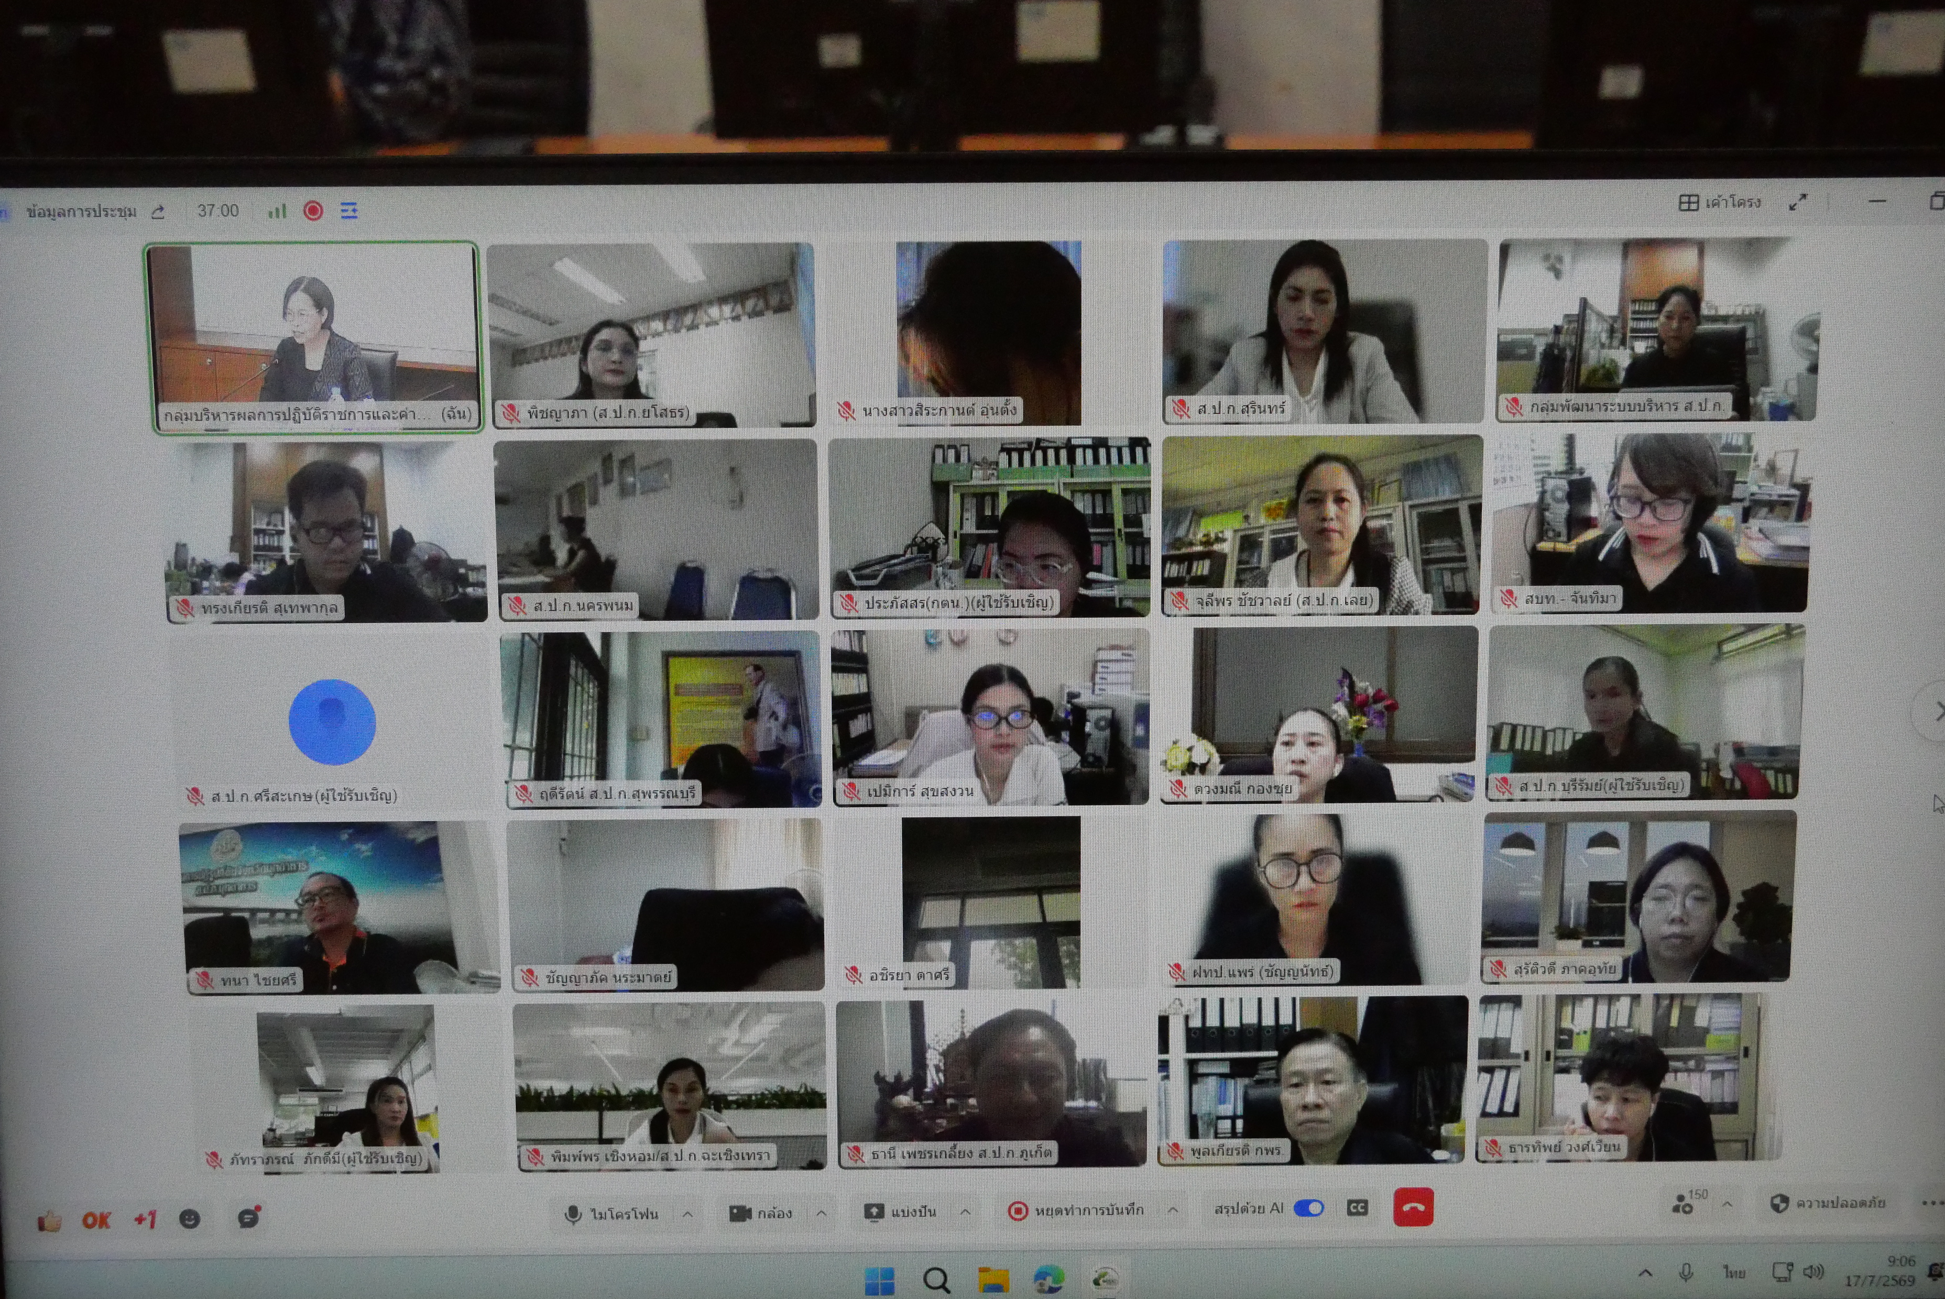Check the network signal strength icon

(x=277, y=211)
